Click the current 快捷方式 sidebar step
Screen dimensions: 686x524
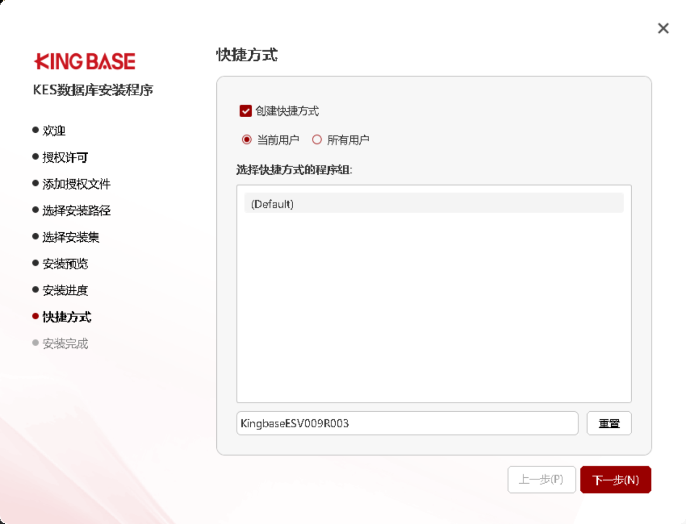67,317
